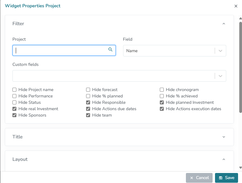Viewport: 242px width, 183px height.
Task: Toggle Hide Status checkbox
Action: click(15, 103)
